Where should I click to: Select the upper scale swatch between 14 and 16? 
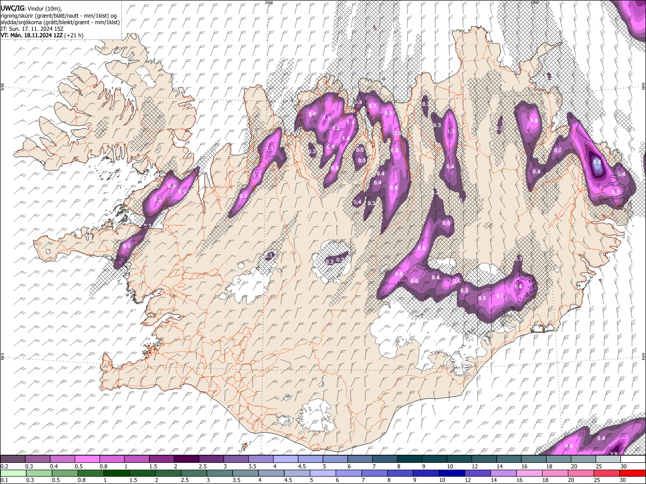coord(509,459)
